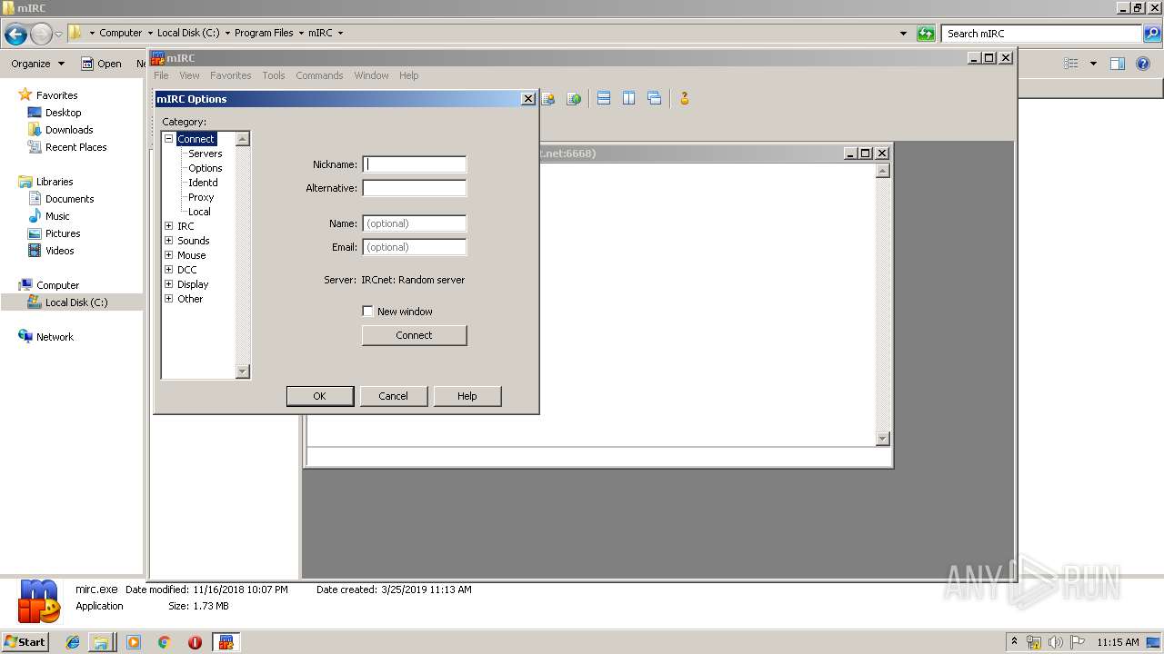Toggle the Explorer preview pane icon
The width and height of the screenshot is (1164, 654).
tap(1118, 64)
